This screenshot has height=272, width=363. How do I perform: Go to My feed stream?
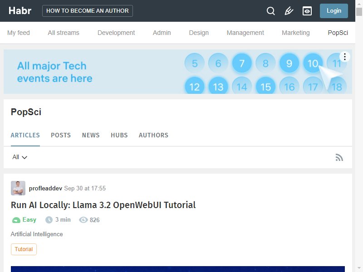coord(19,33)
